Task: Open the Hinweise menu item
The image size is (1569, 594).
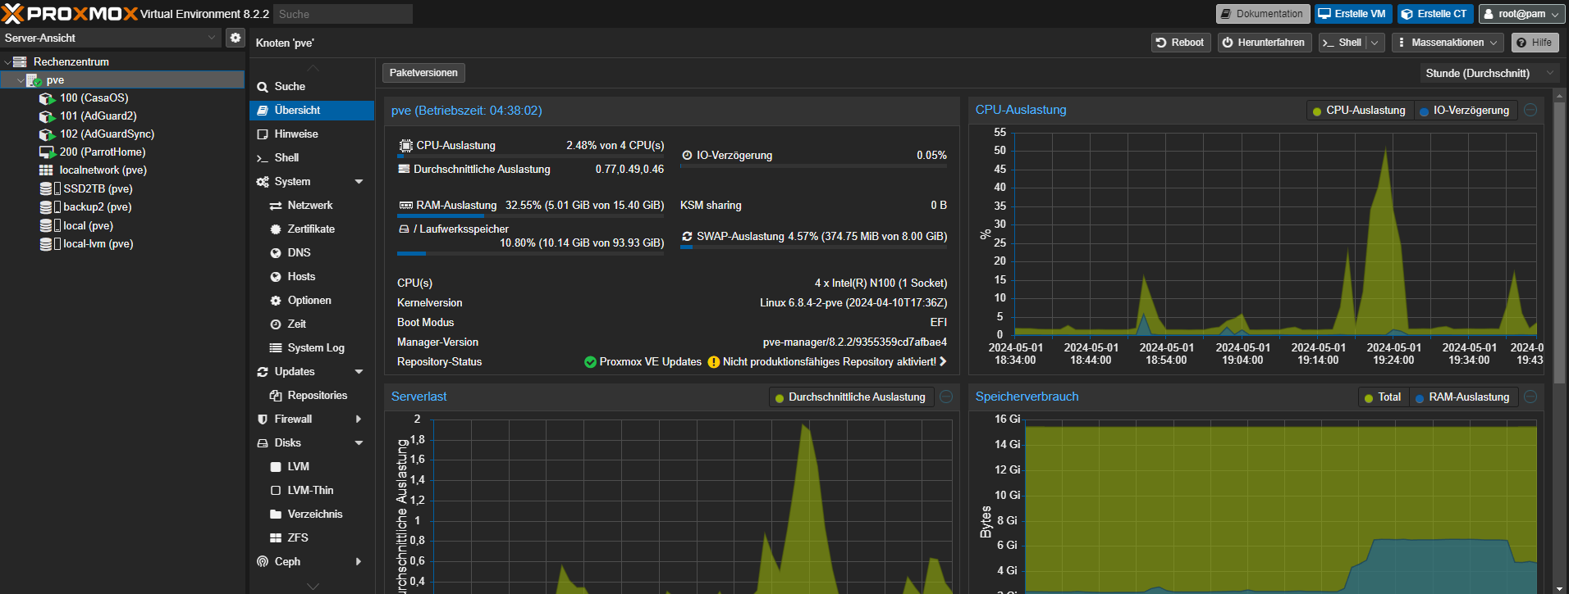Action: click(312, 134)
